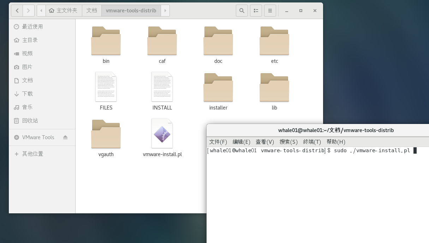Select the vmware-install.pl script icon
This screenshot has height=243, width=429.
[x=162, y=133]
